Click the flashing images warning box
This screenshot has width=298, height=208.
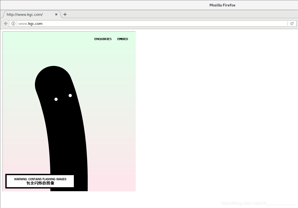point(40,181)
